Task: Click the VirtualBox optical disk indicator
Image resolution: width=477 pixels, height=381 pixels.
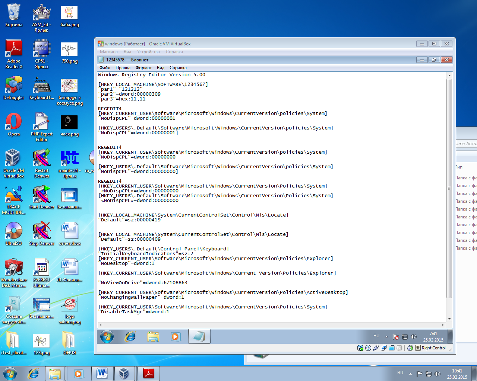Action: 368,348
